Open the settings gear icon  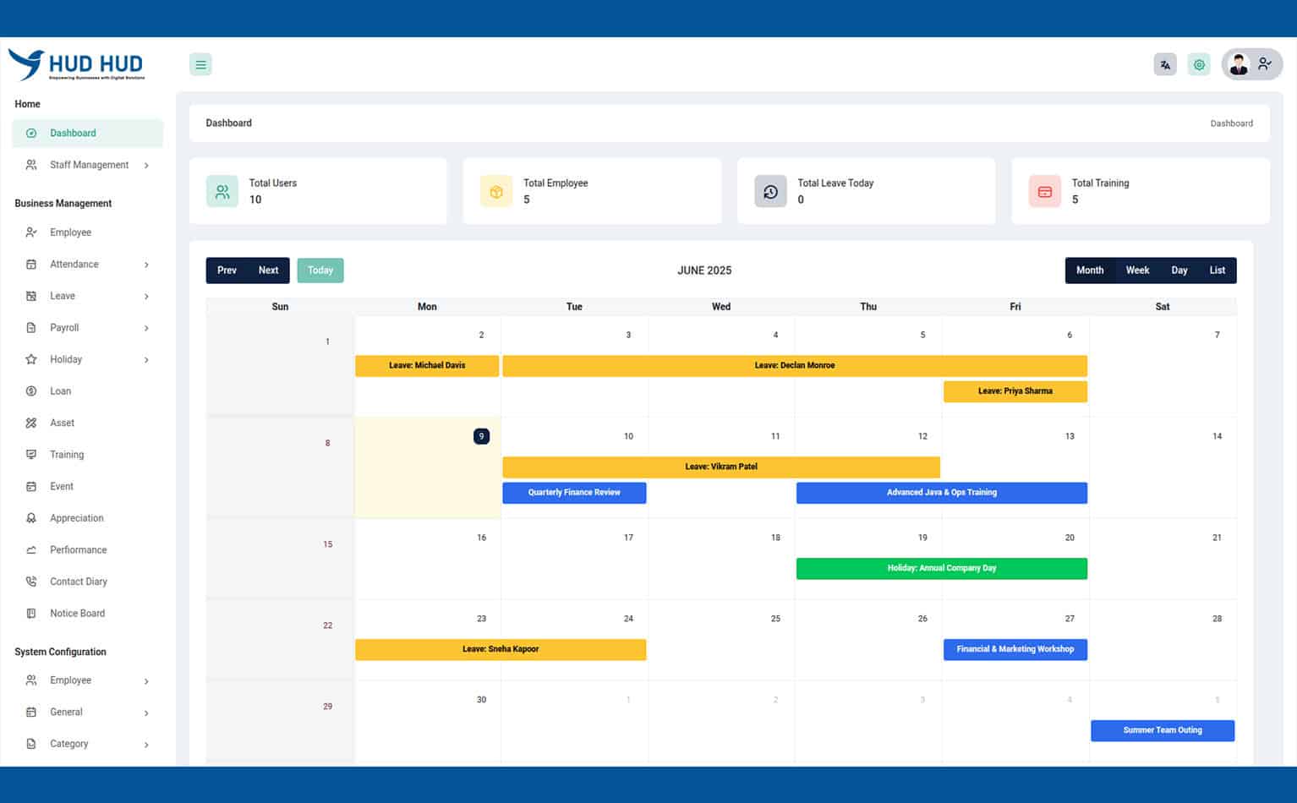[1199, 64]
